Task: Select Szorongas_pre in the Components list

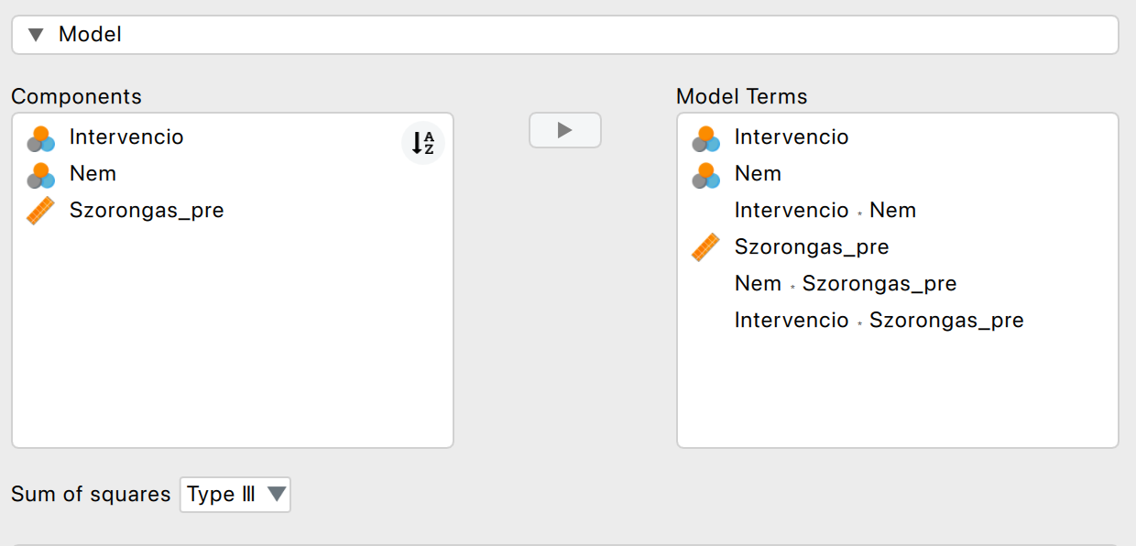Action: click(147, 211)
